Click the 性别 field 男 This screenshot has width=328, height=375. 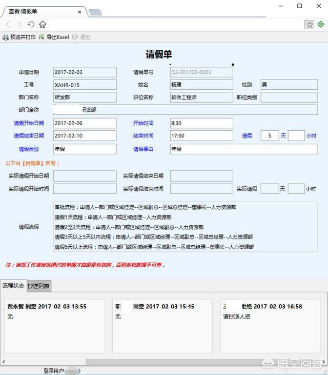coord(289,85)
